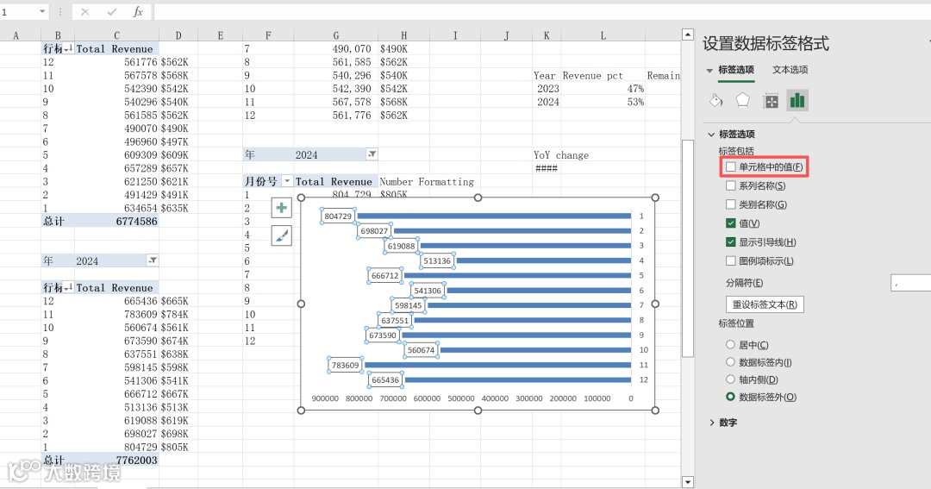Screen dimensions: 931x489
Task: Select the 数据标签内 radio option
Action: pyautogui.click(x=730, y=362)
